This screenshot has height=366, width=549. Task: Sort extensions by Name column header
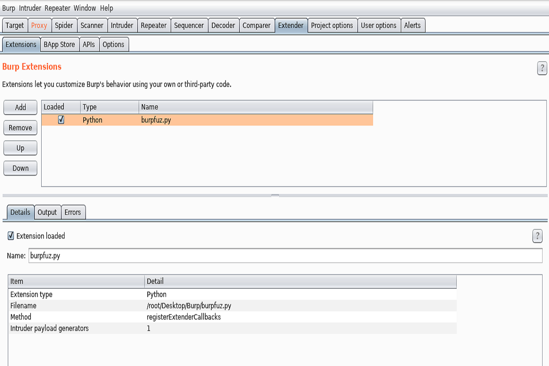256,107
